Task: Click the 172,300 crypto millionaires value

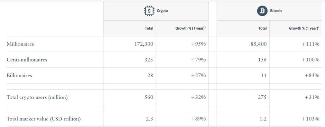Action: 144,44
